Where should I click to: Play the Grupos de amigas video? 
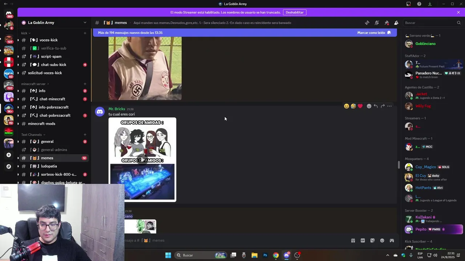click(x=142, y=160)
